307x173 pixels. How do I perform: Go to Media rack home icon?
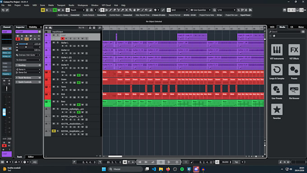click(x=274, y=36)
